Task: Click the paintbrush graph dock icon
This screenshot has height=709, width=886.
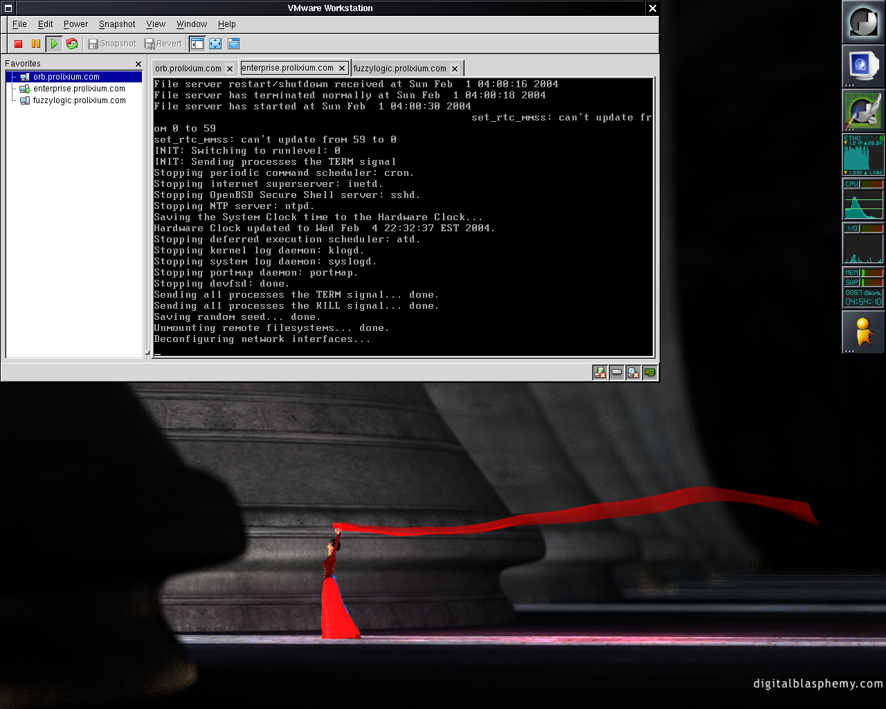Action: [x=863, y=110]
